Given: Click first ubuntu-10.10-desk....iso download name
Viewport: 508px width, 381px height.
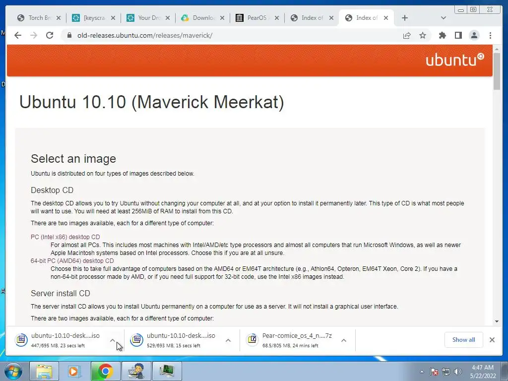Looking at the screenshot, I should [65, 336].
